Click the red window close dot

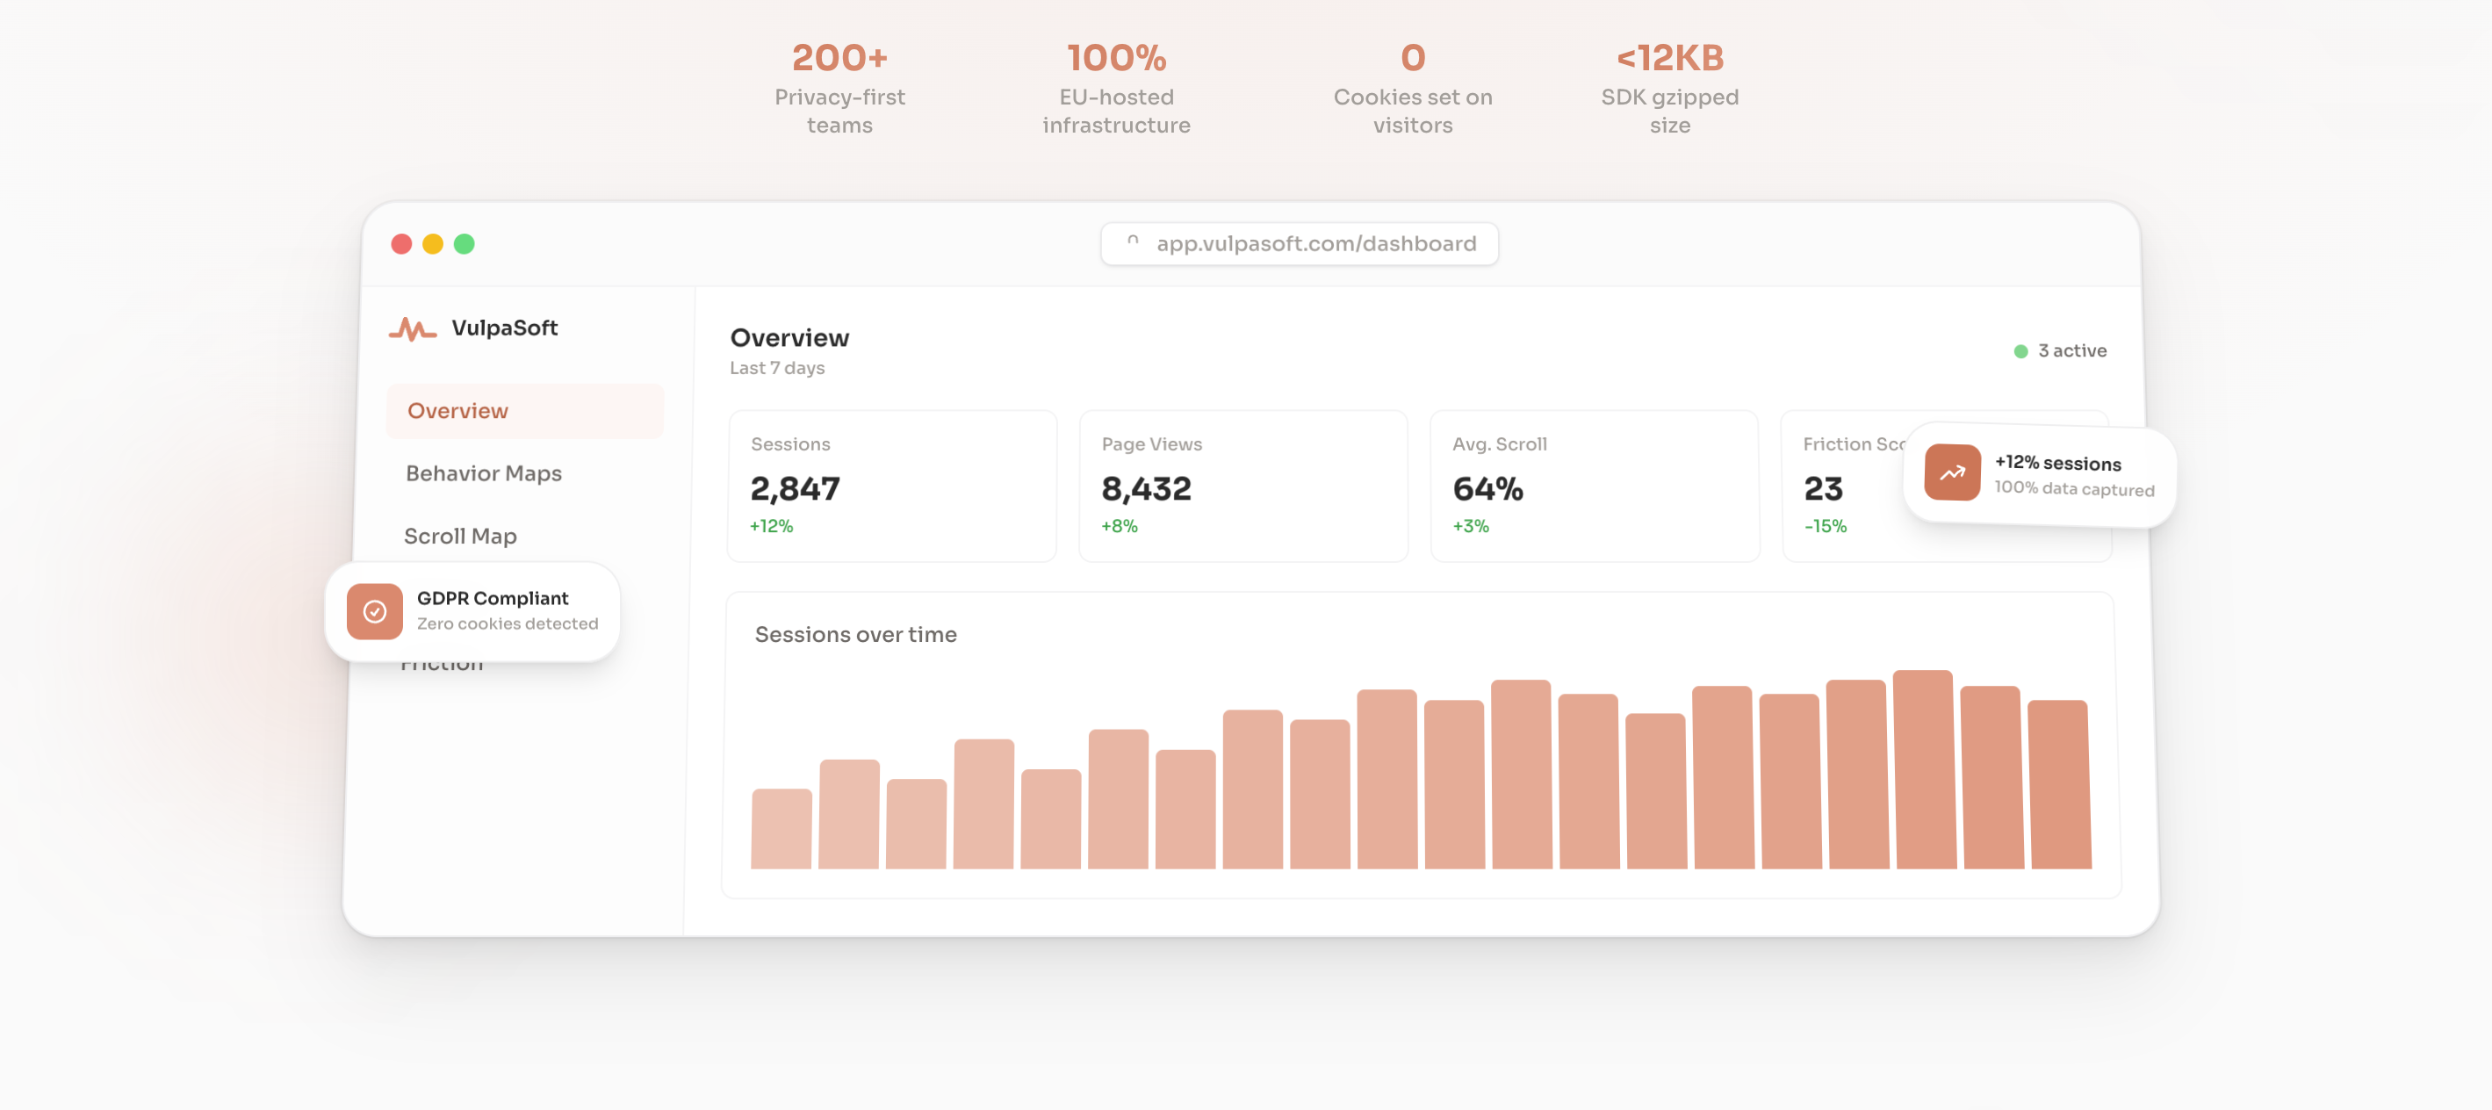401,244
